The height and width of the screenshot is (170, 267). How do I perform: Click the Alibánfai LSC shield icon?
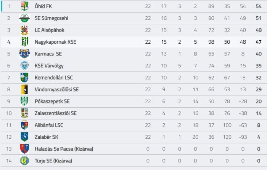click(x=24, y=125)
